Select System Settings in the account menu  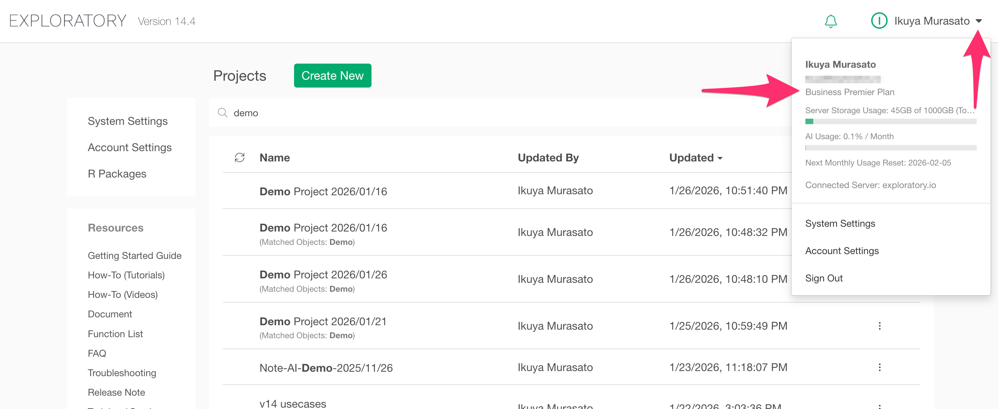click(x=840, y=223)
